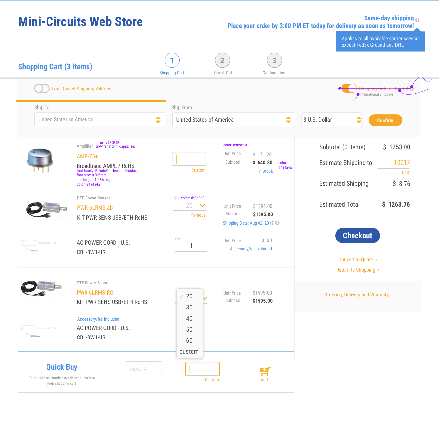This screenshot has height=426, width=439.
Task: Click the blue Checkout button
Action: click(358, 236)
